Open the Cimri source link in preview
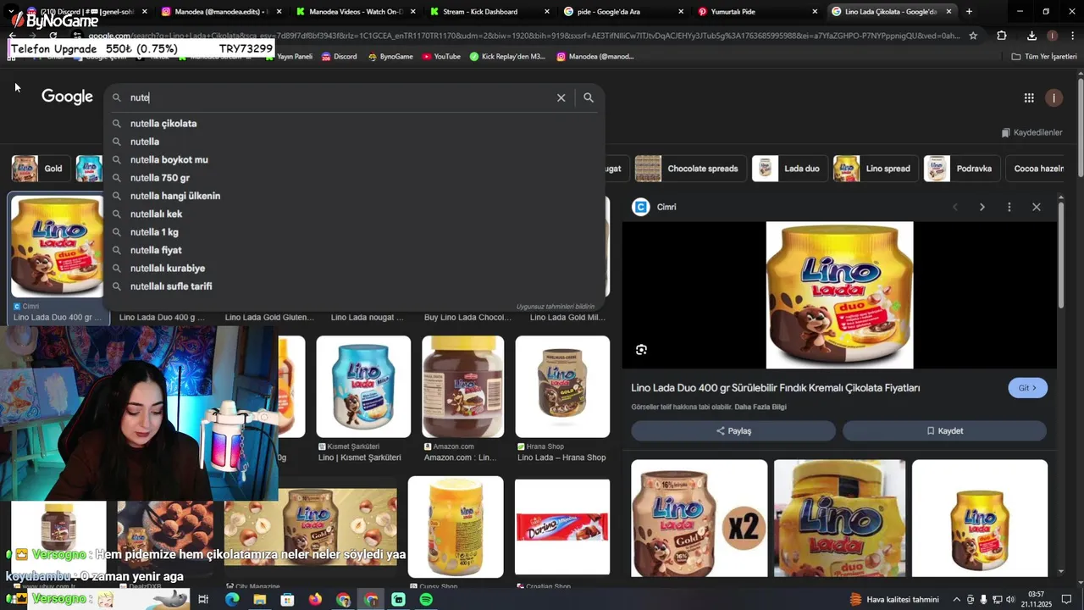Screen dimensions: 1084x610 655,207
